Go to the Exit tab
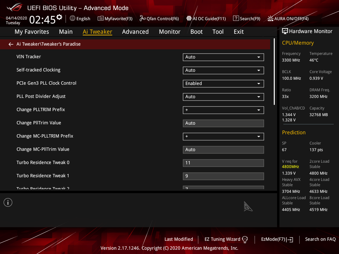 [239, 32]
